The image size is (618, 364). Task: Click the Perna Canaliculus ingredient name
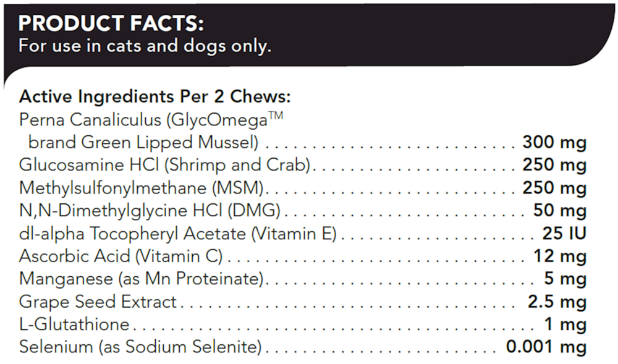coord(151,119)
